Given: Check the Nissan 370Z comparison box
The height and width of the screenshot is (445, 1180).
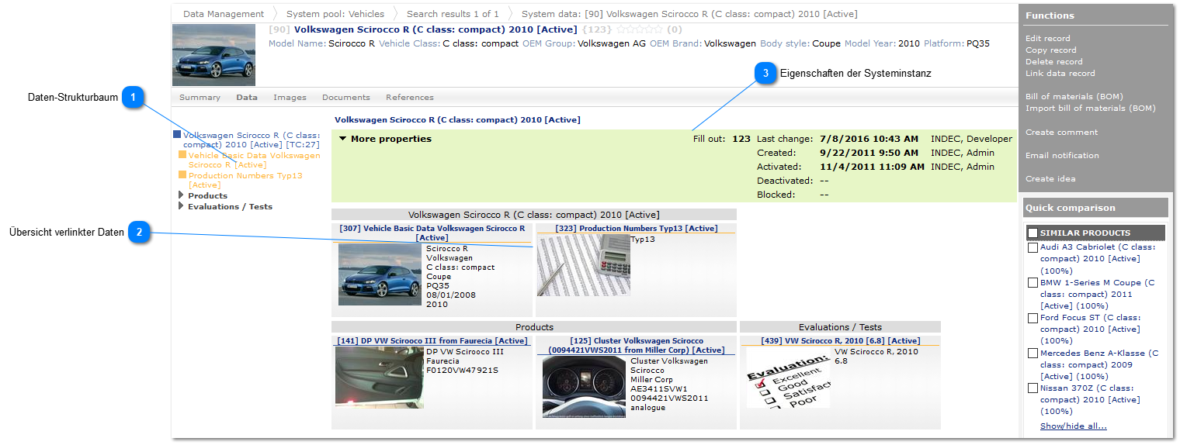Looking at the screenshot, I should click(1032, 388).
